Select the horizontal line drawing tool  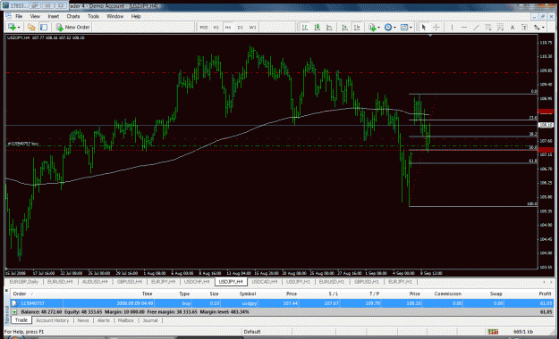pos(464,28)
